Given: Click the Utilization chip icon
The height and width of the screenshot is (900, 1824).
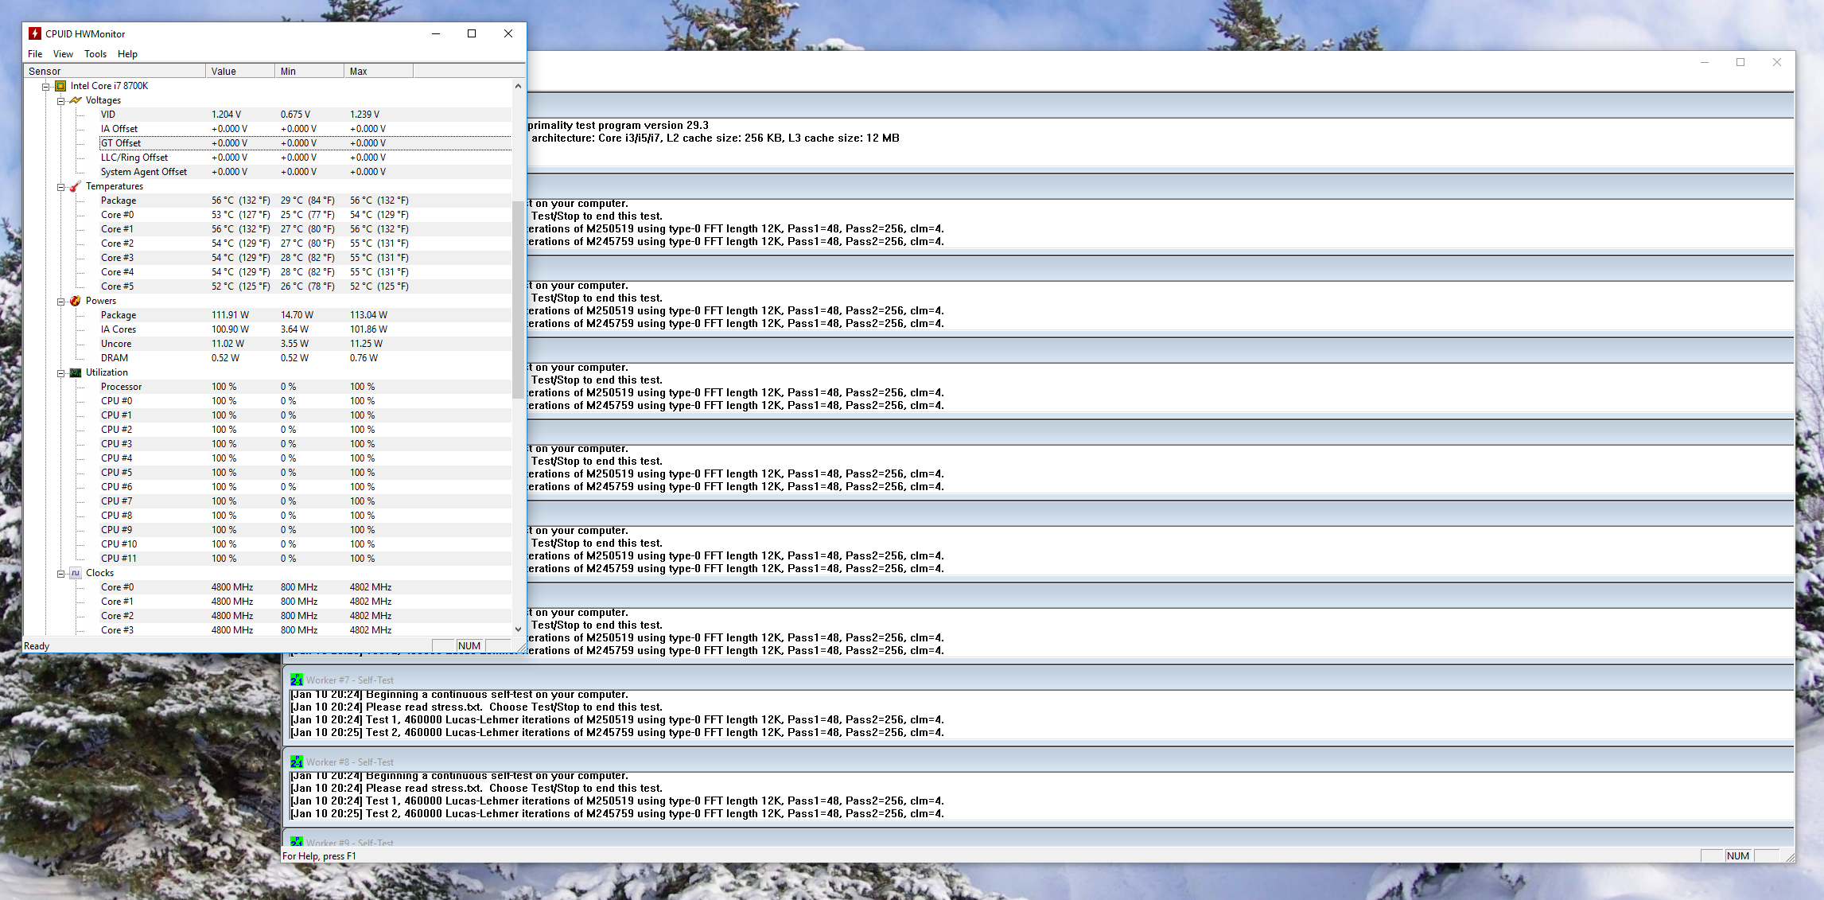Looking at the screenshot, I should tap(76, 372).
